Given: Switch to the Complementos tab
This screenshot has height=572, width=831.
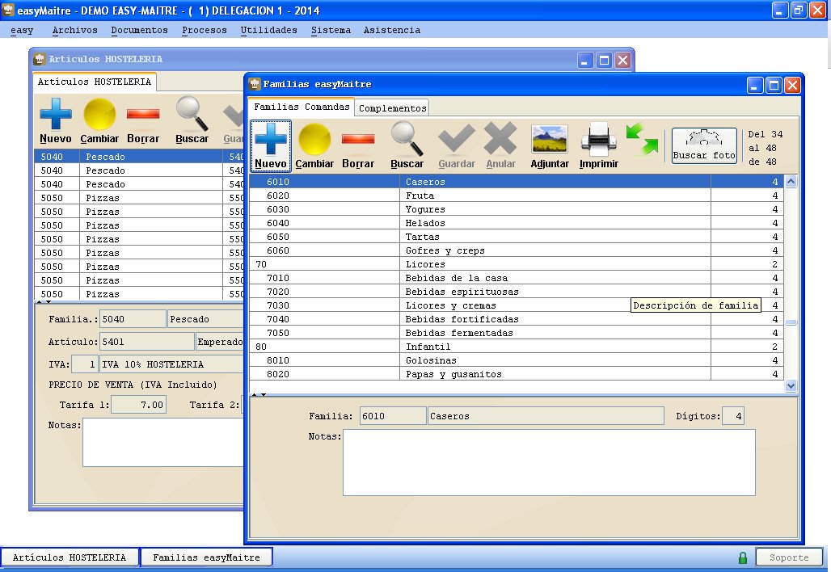Looking at the screenshot, I should pyautogui.click(x=392, y=108).
